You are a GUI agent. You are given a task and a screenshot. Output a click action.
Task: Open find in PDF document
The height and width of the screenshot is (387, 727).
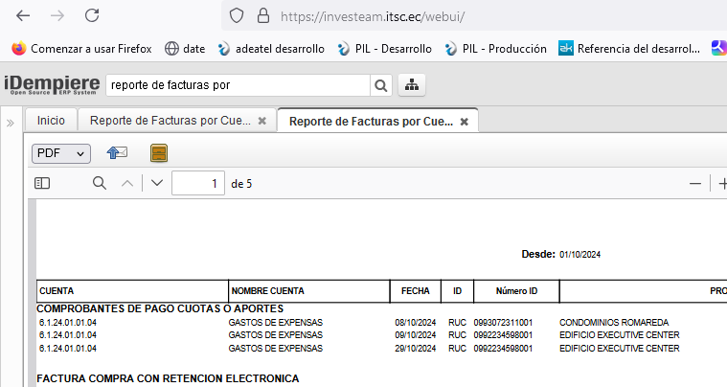99,183
